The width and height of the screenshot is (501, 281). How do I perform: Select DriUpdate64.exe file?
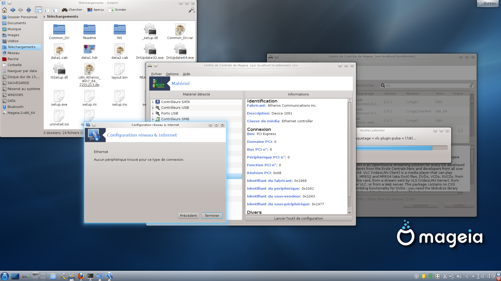tap(180, 51)
